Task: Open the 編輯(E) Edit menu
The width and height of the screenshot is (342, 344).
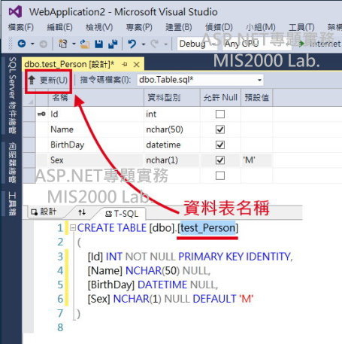Action: (x=59, y=27)
